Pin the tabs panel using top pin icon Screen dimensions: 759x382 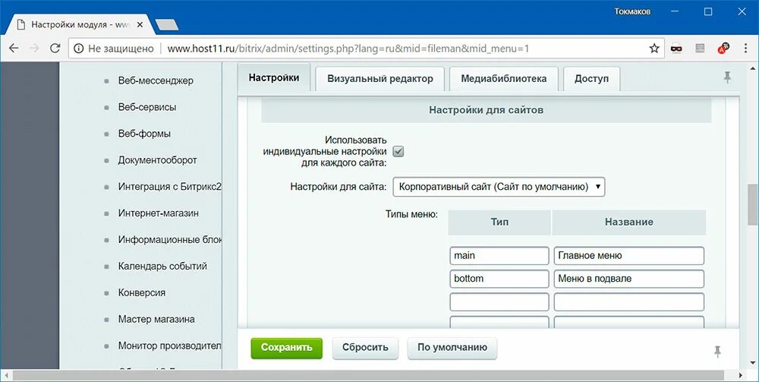coord(727,77)
